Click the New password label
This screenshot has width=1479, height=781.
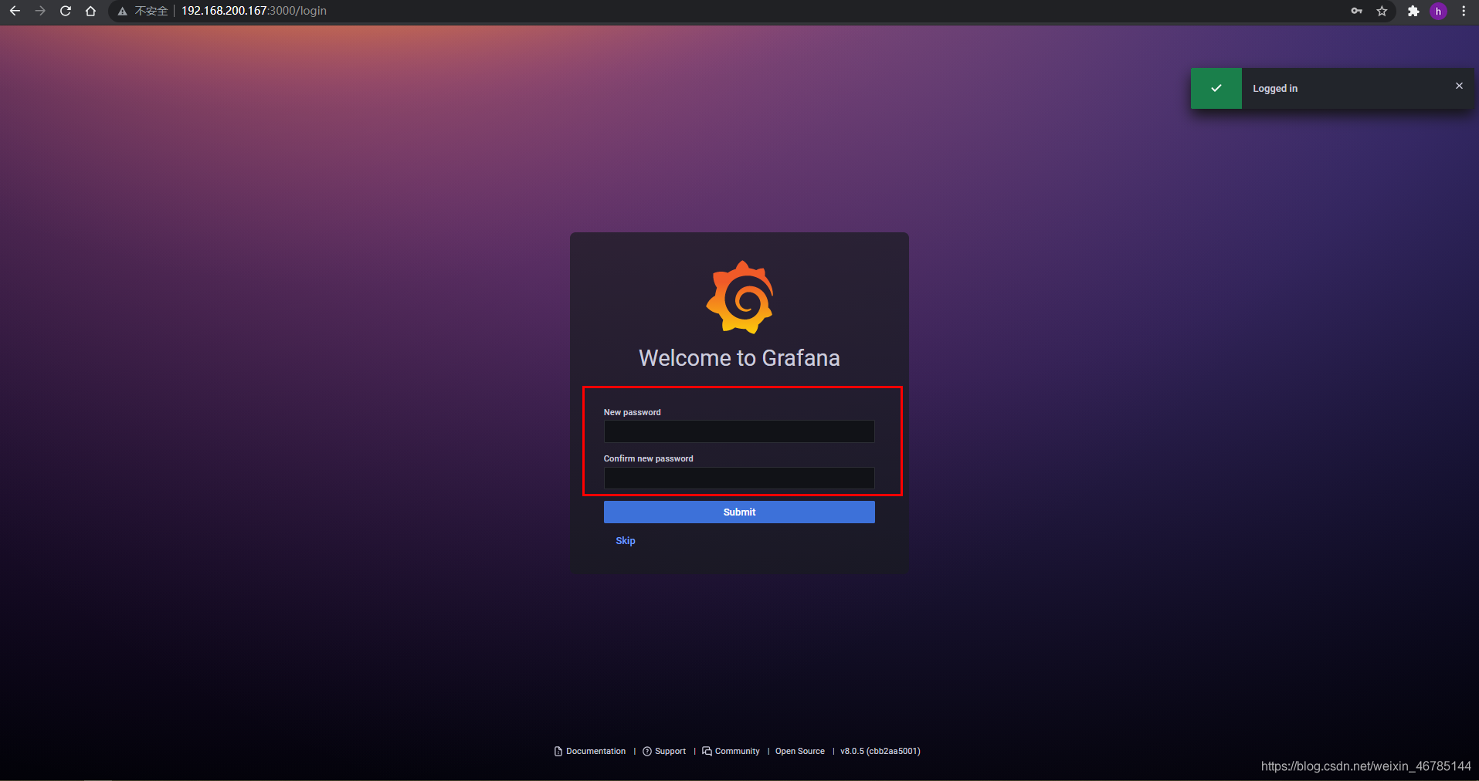pos(632,412)
